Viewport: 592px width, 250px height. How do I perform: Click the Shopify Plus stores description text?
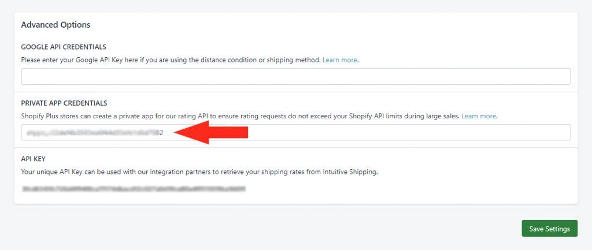240,116
